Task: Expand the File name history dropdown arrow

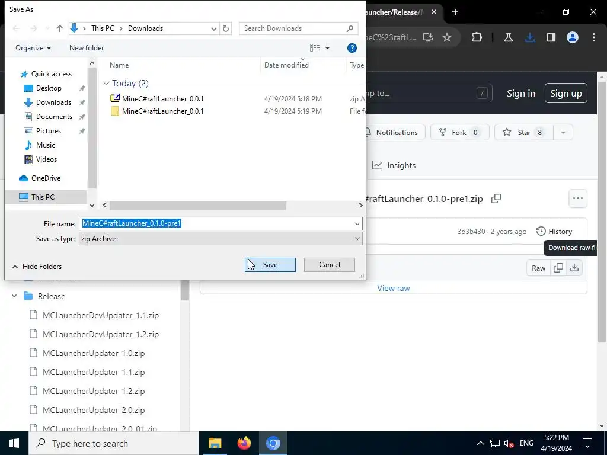Action: click(357, 223)
